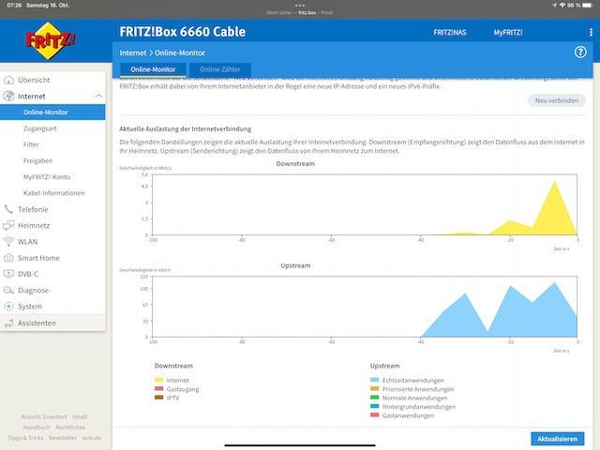Tap the iPad battery status icon

click(588, 6)
